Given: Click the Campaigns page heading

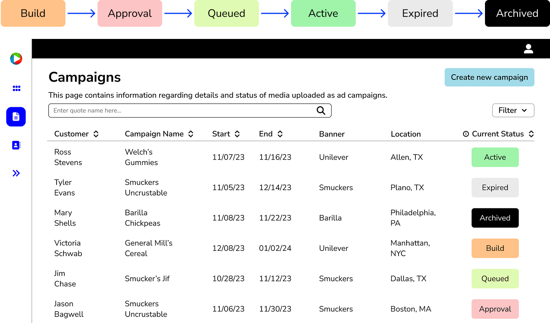Looking at the screenshot, I should point(85,78).
